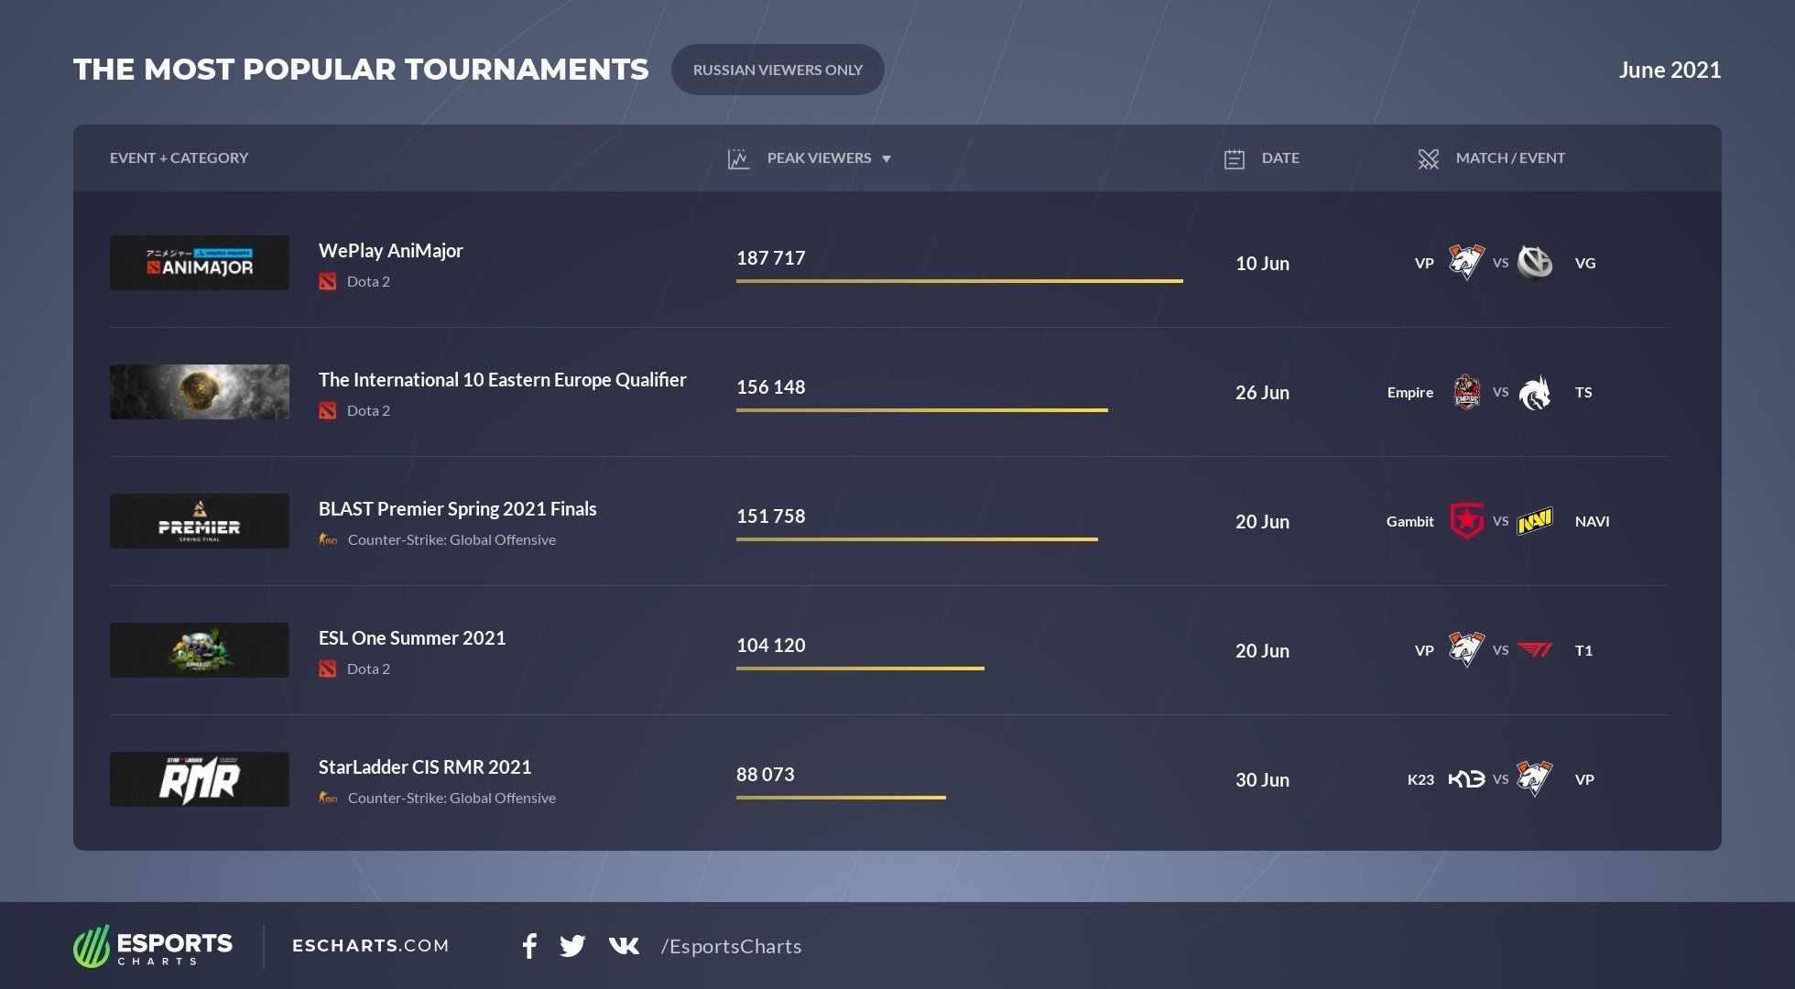The width and height of the screenshot is (1795, 989).
Task: Click the VK social icon
Action: (624, 946)
